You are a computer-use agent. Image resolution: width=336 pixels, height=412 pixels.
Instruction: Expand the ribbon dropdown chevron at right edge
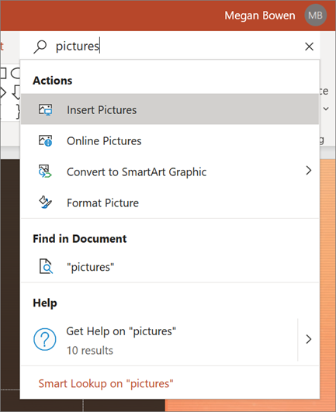[326, 109]
